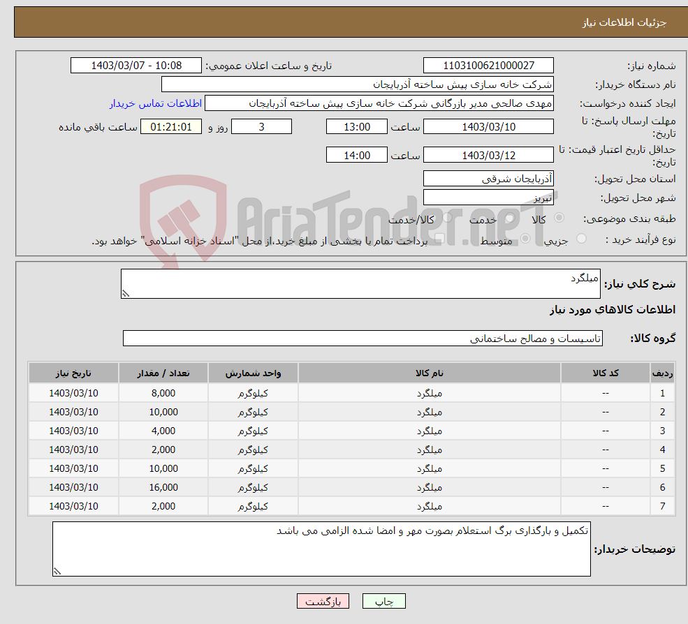Click the resize handle of buyer notes textarea

pos(57,572)
